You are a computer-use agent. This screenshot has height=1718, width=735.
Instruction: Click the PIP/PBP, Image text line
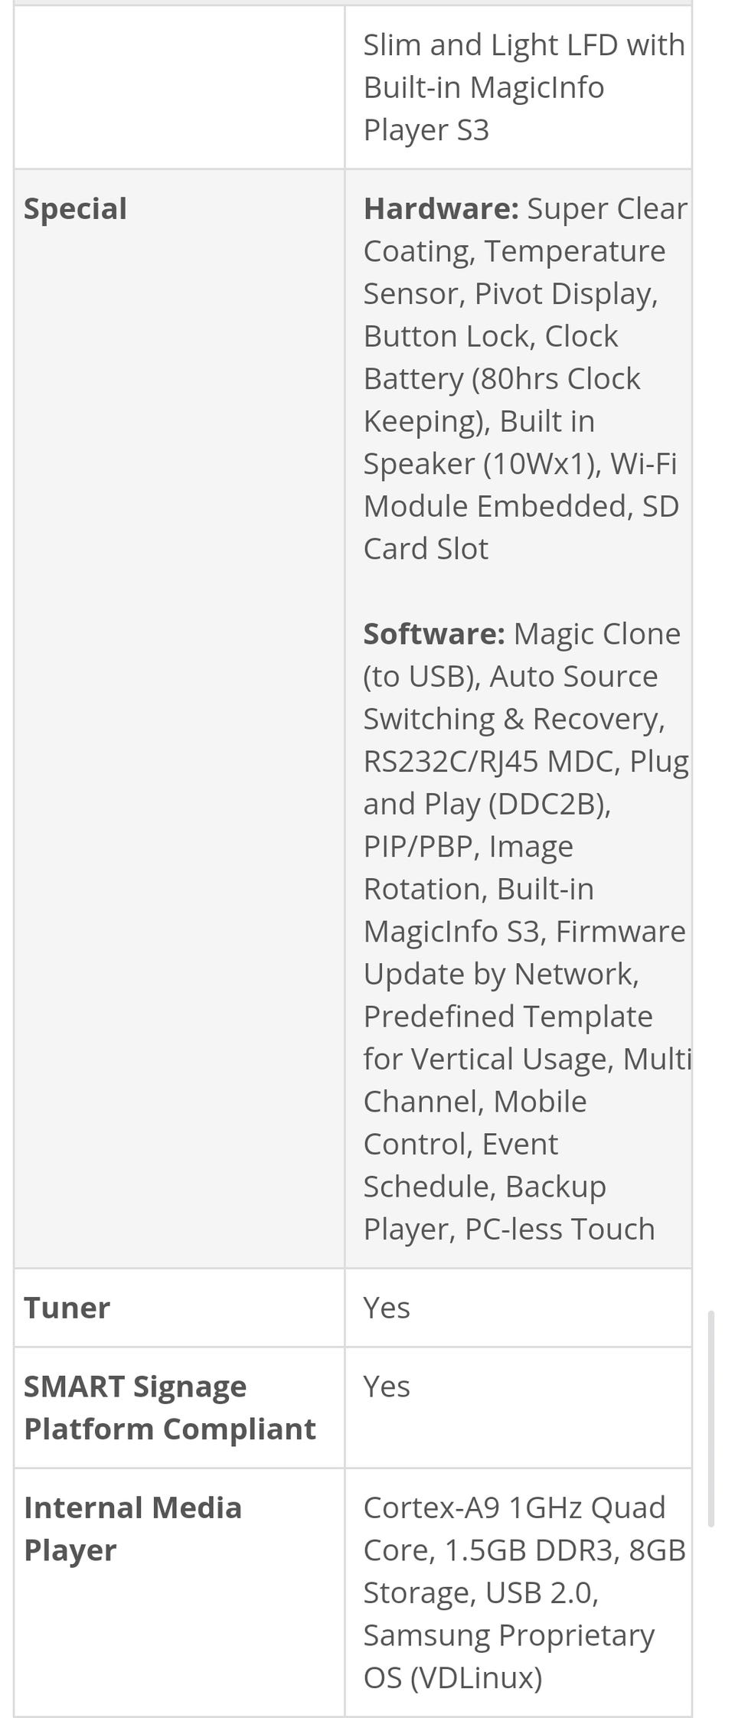click(468, 846)
